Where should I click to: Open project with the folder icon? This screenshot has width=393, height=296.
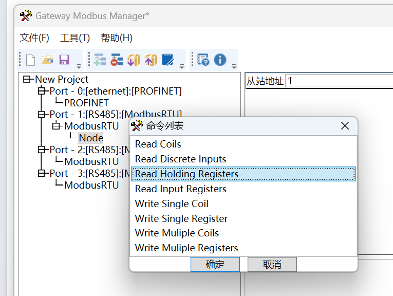click(x=47, y=60)
